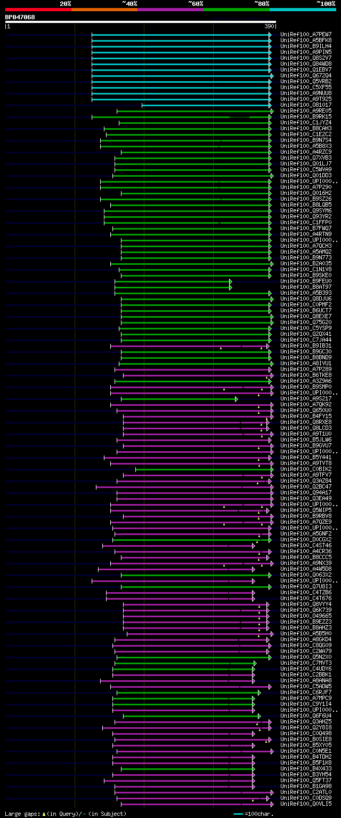Click the UniRef100_Q5VRB2 label
The width and height of the screenshot is (341, 818).
pos(306,81)
